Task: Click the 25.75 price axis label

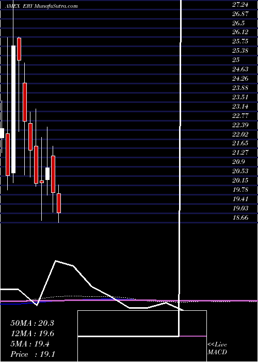Action: click(x=240, y=41)
